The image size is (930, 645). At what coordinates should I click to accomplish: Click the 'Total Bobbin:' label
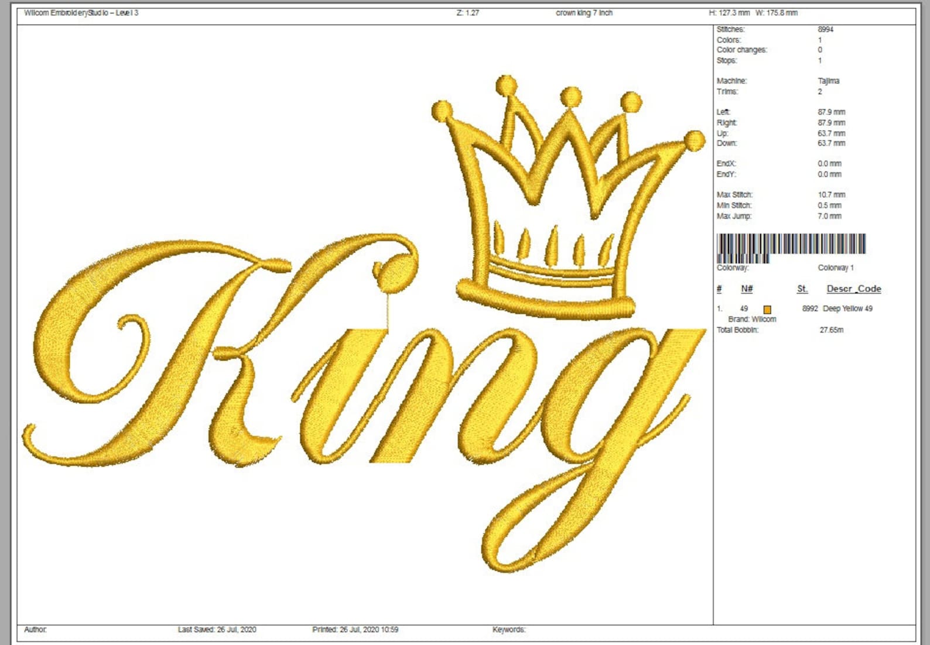[737, 330]
